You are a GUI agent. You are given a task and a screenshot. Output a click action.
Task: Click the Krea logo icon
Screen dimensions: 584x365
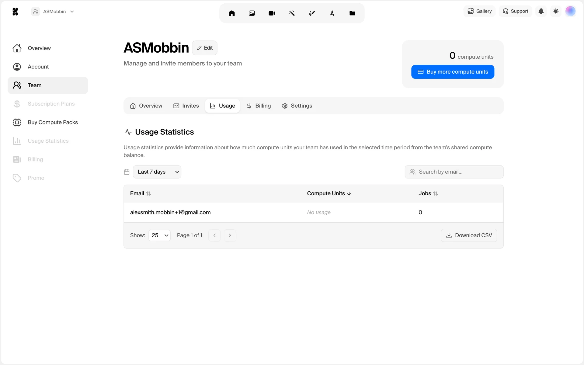coord(15,12)
